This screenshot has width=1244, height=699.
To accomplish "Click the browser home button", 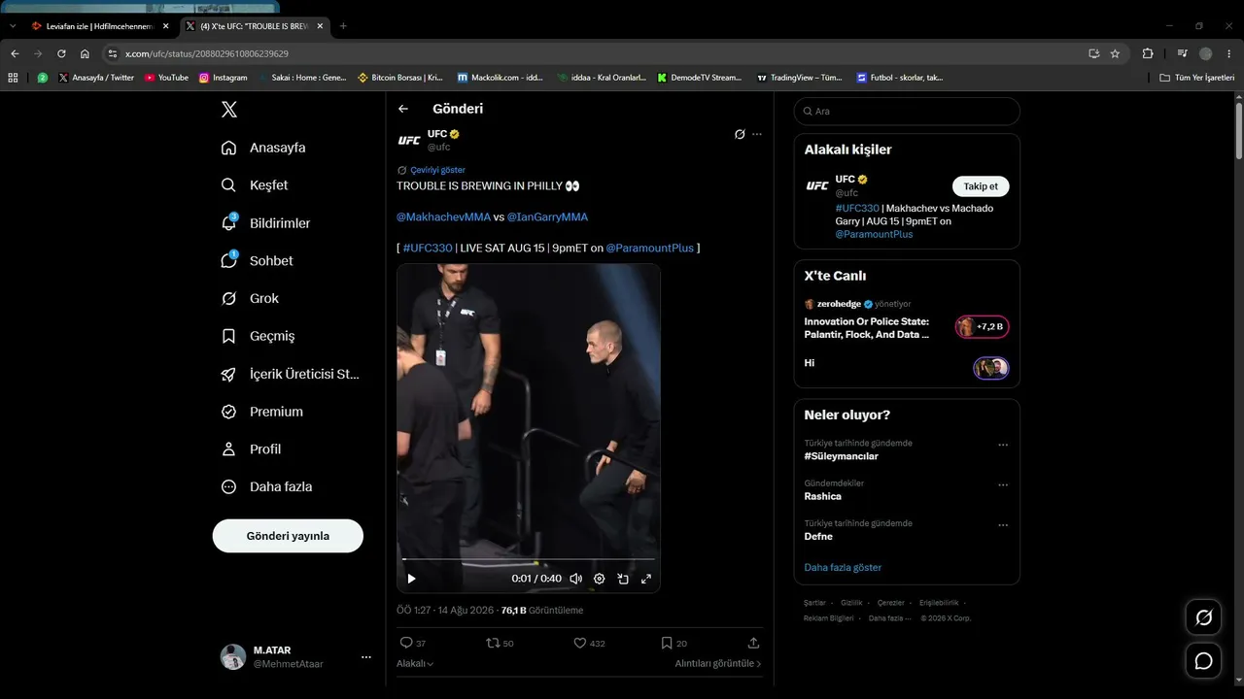I will (85, 53).
